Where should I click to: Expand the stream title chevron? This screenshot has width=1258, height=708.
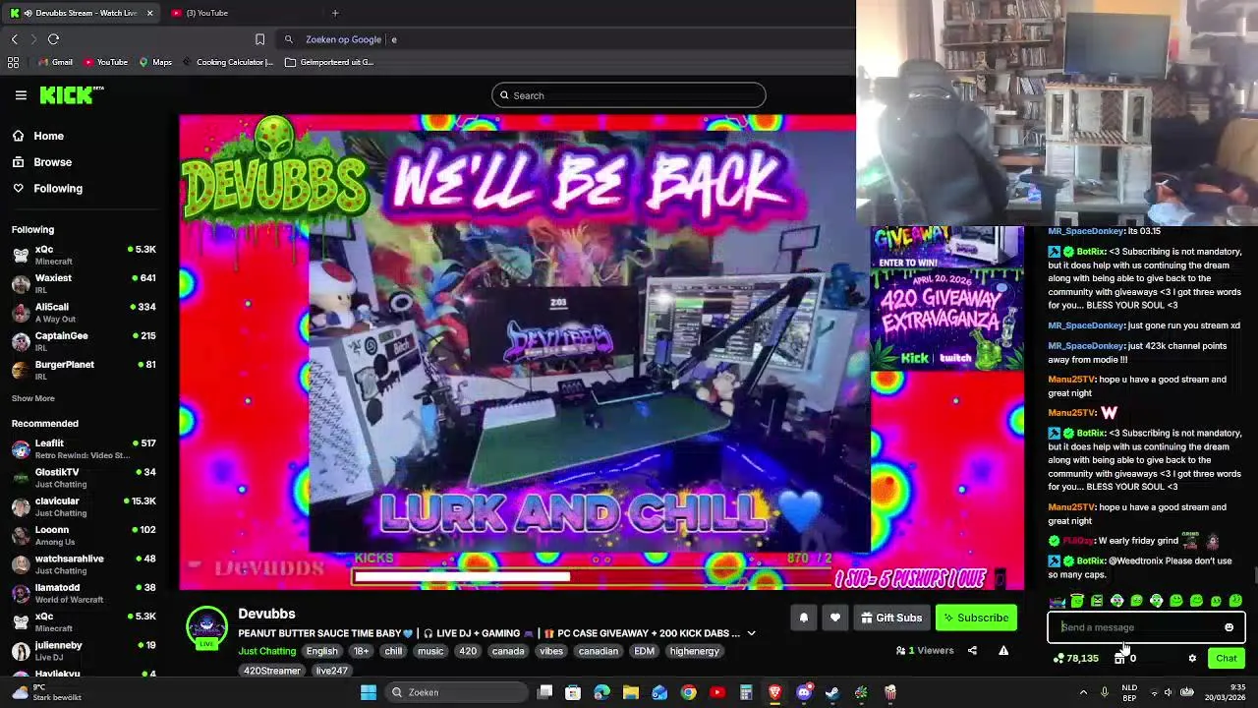coord(751,634)
